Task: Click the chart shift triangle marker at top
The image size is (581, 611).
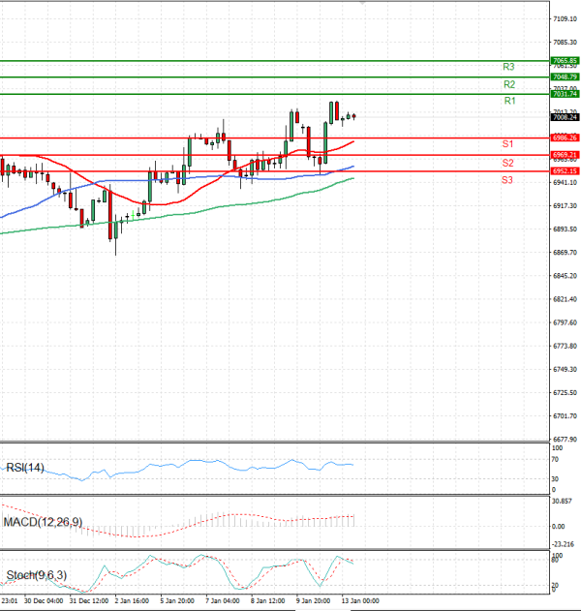Action: click(x=362, y=4)
